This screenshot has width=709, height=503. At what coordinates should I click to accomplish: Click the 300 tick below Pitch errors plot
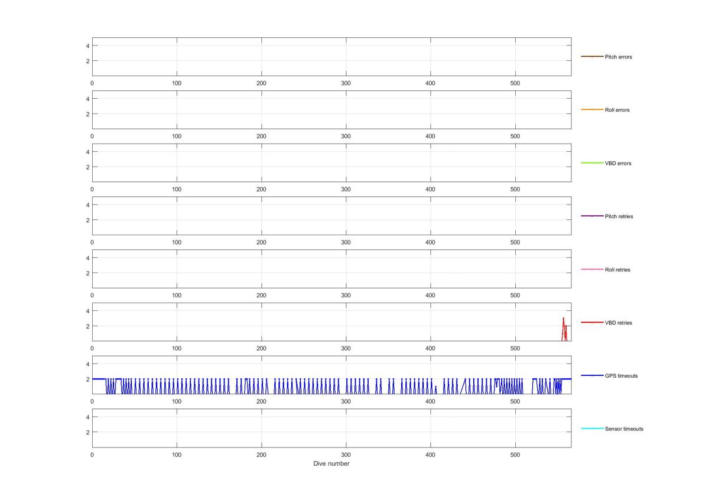point(346,83)
